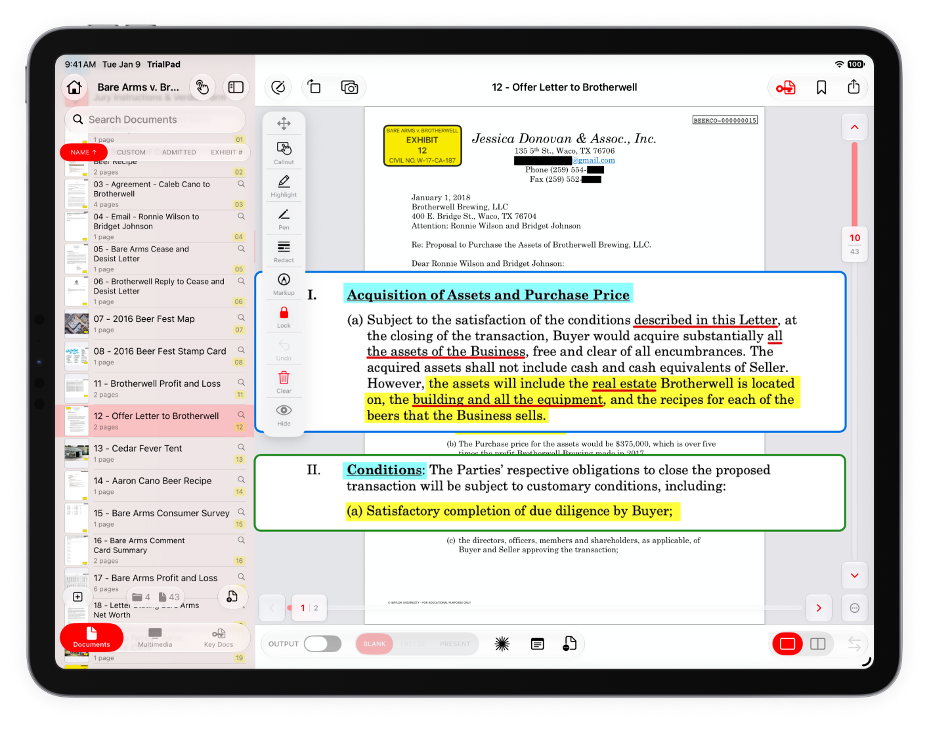Viewport: 929px width, 729px height.
Task: Select the Highlight tool
Action: pos(284,185)
